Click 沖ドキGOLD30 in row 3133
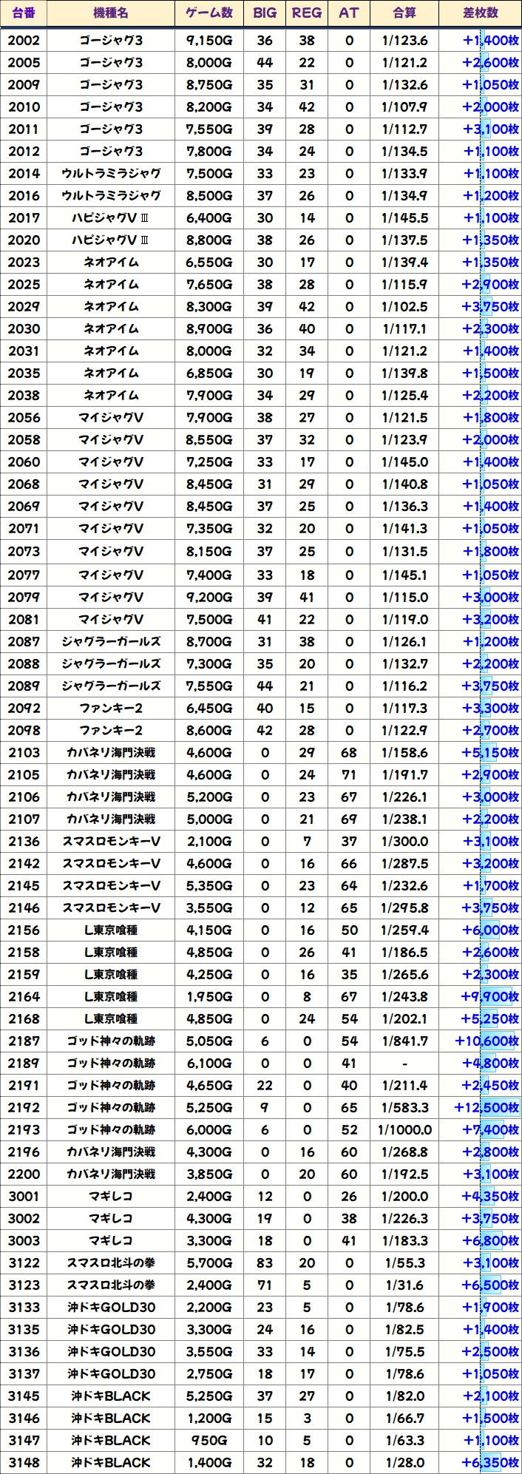The width and height of the screenshot is (522, 1474). [111, 1307]
